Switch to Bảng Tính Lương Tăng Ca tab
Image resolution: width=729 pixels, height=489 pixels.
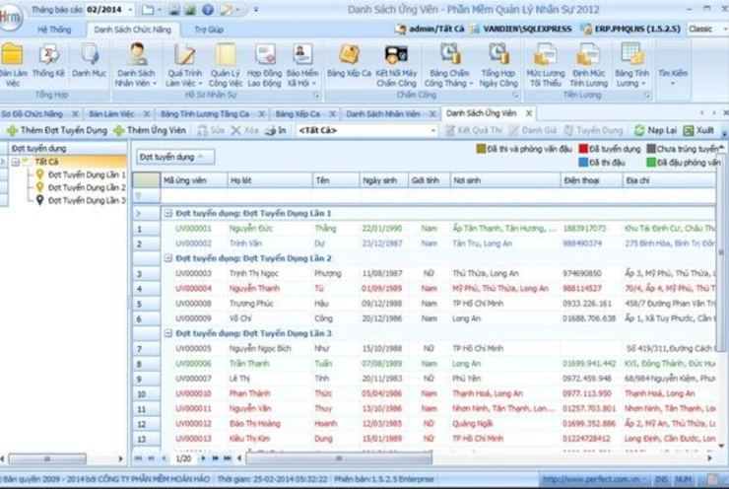click(205, 113)
